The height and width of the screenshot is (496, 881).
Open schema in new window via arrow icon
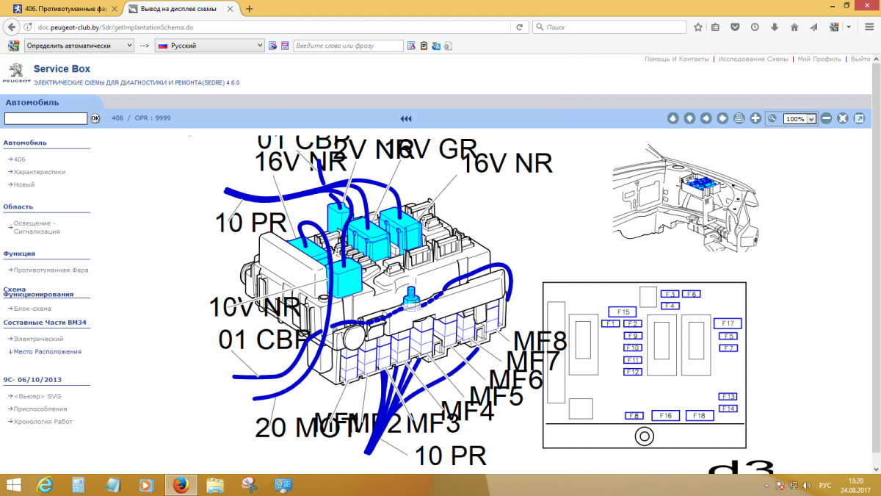point(859,118)
